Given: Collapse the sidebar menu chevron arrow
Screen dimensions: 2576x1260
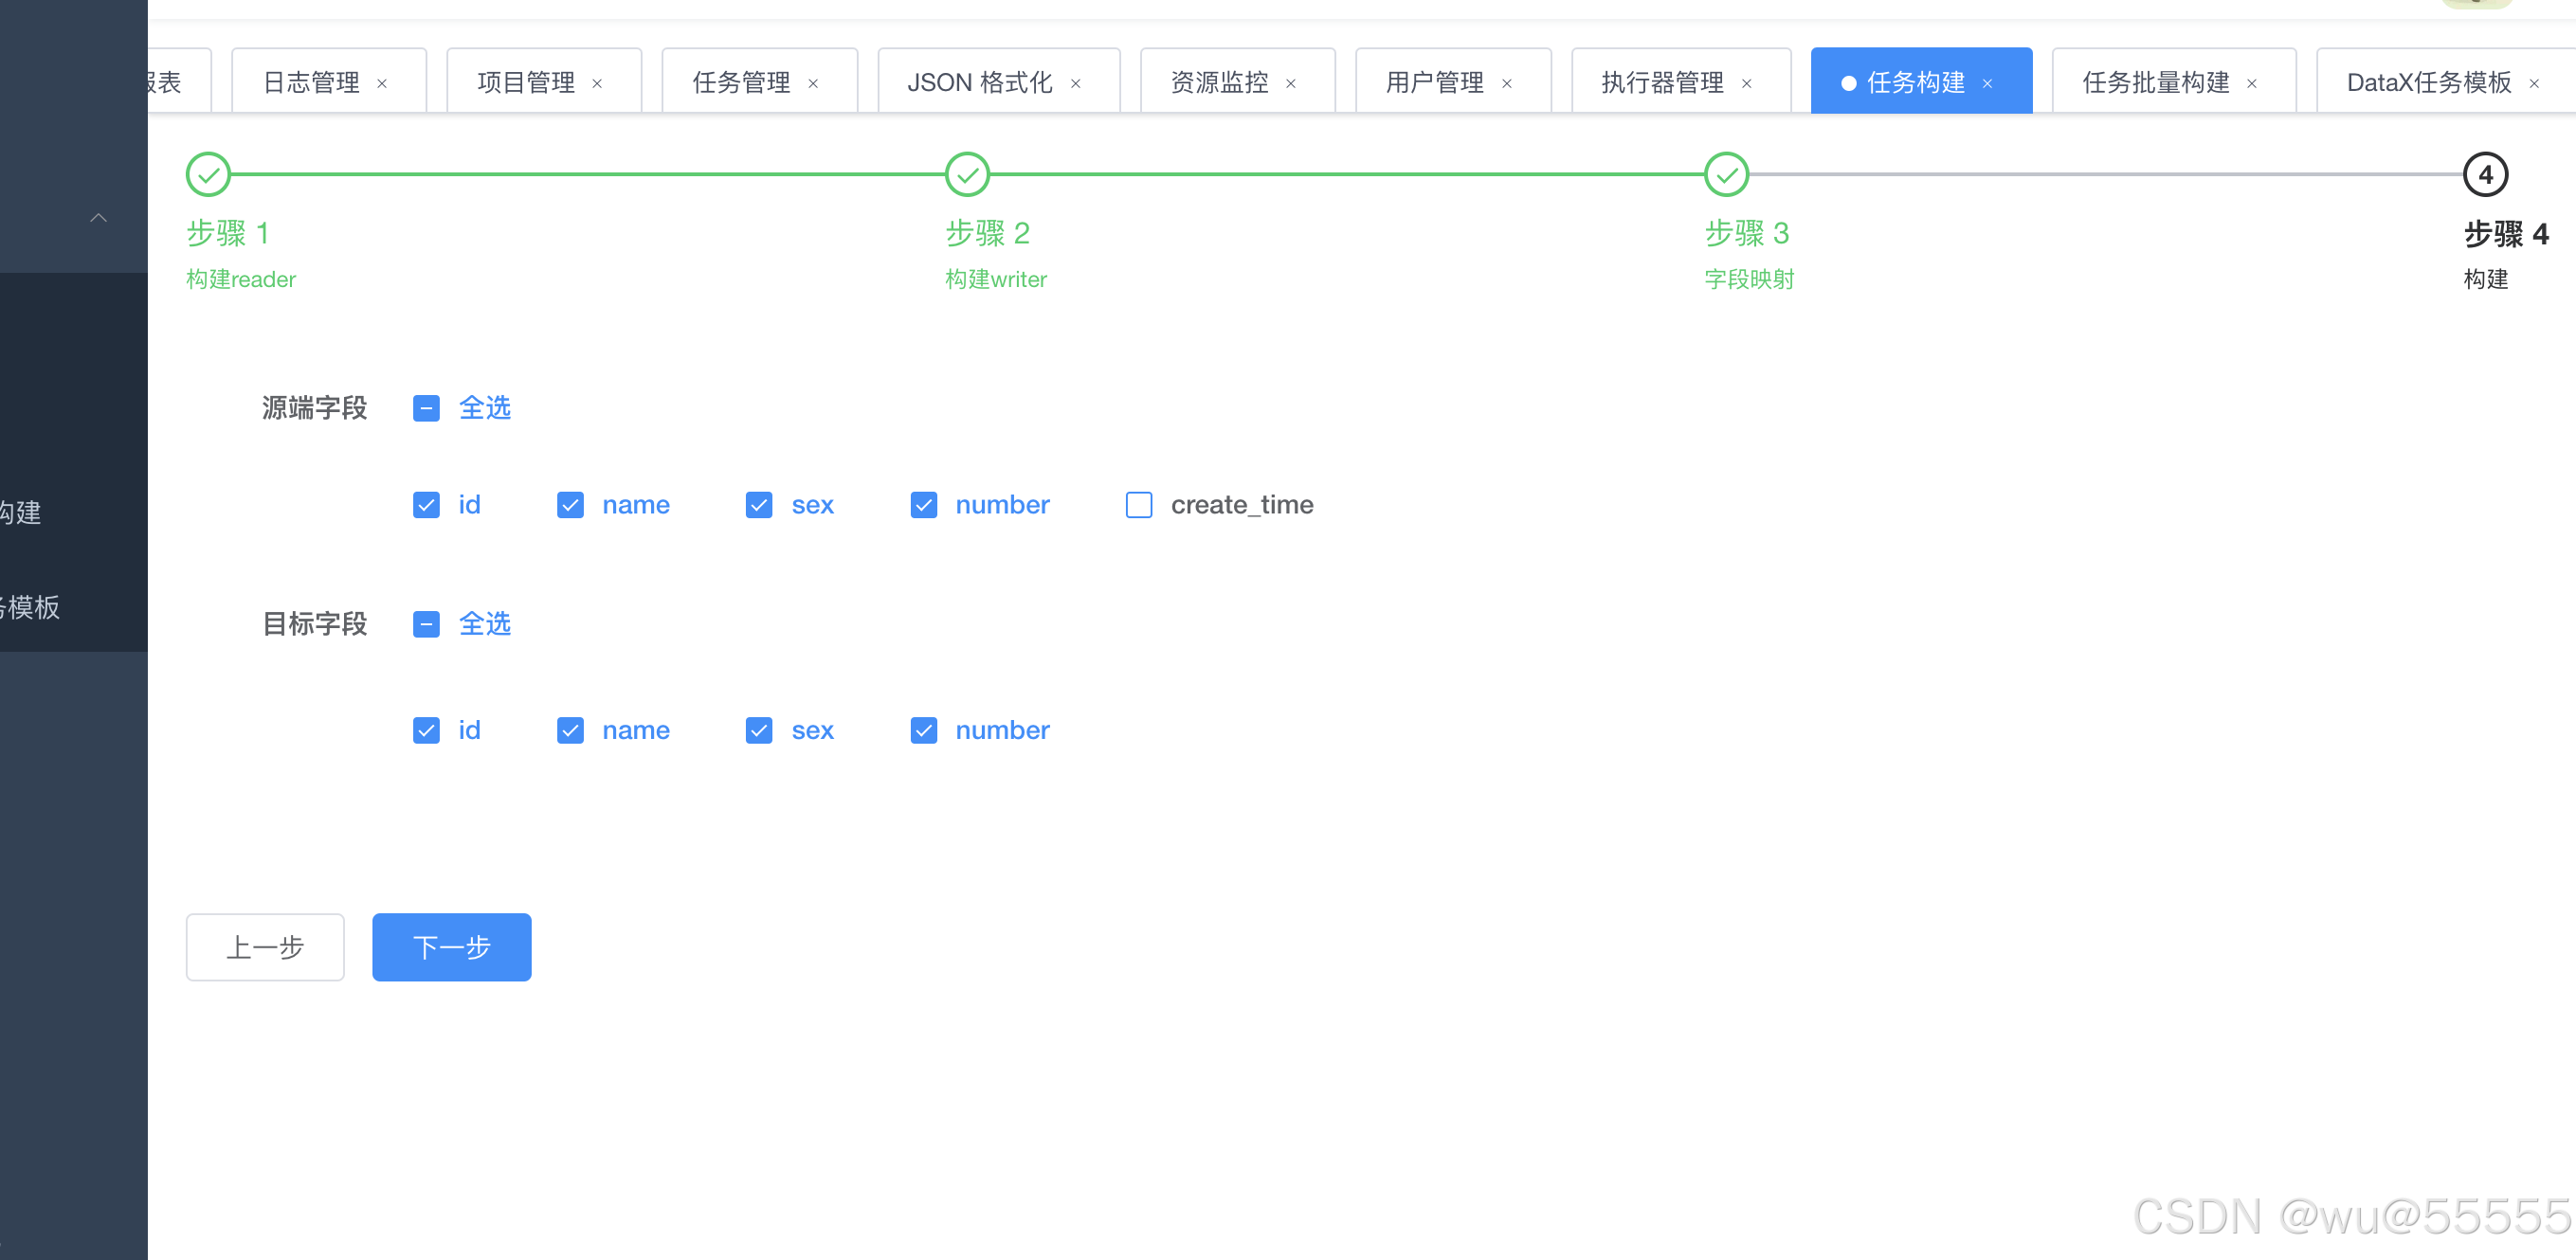Looking at the screenshot, I should (98, 218).
